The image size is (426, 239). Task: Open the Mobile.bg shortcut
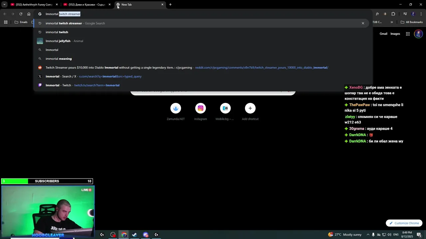coord(225,112)
